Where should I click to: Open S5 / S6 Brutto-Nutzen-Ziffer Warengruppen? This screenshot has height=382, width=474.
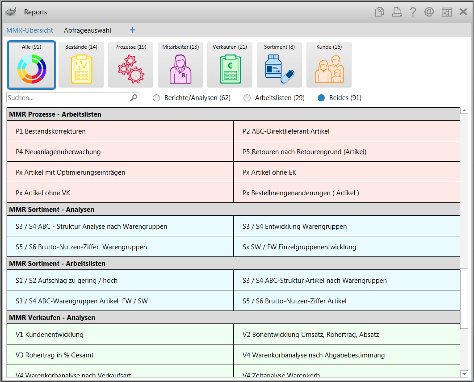coord(120,247)
